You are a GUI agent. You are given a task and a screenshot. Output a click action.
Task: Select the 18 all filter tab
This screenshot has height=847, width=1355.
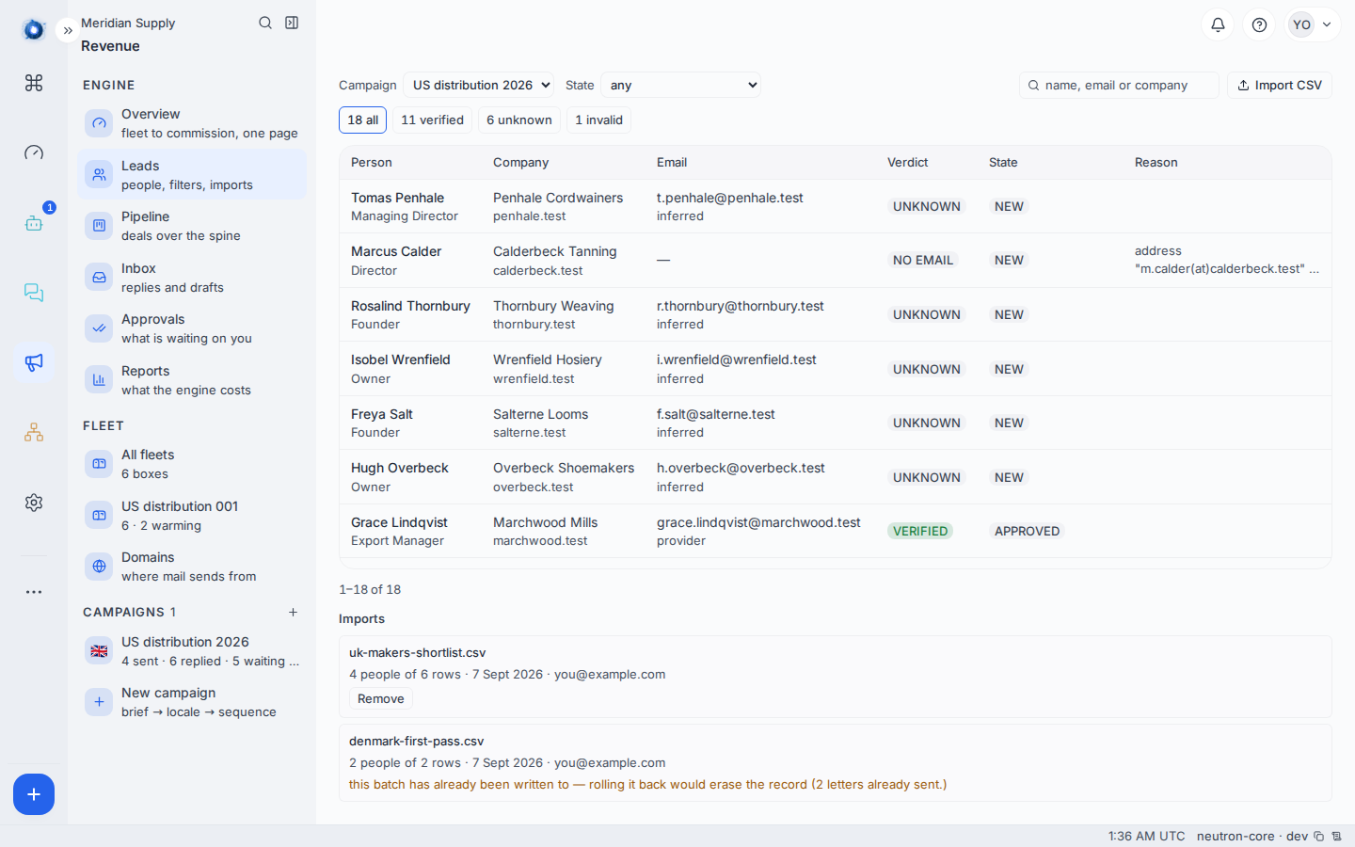pyautogui.click(x=362, y=120)
